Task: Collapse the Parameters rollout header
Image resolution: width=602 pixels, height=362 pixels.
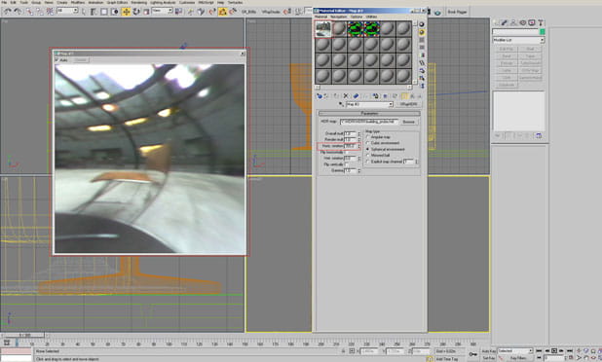Action: [x=369, y=113]
